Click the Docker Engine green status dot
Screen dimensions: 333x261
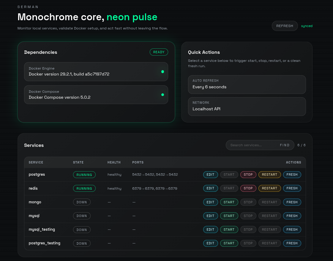pos(162,72)
